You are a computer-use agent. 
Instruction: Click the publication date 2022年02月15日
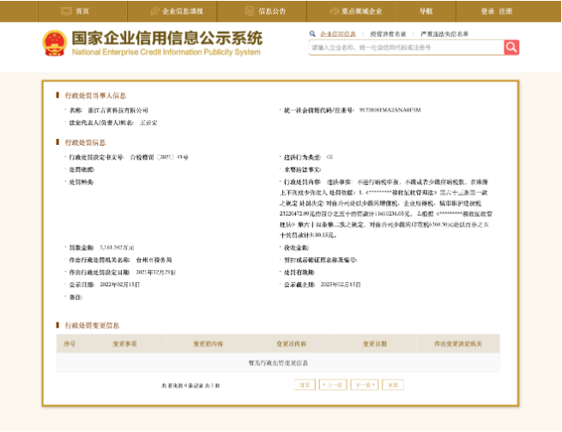120,285
